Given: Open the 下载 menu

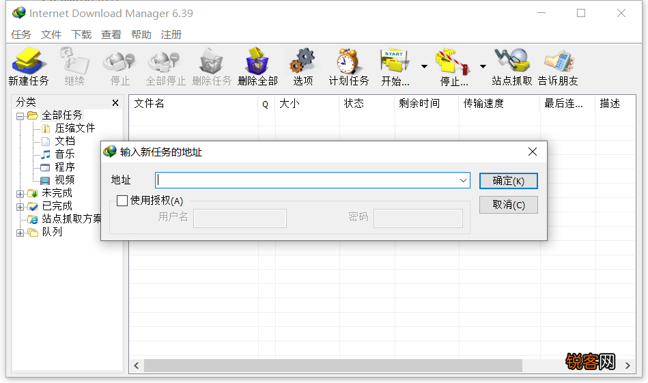Looking at the screenshot, I should coord(81,35).
